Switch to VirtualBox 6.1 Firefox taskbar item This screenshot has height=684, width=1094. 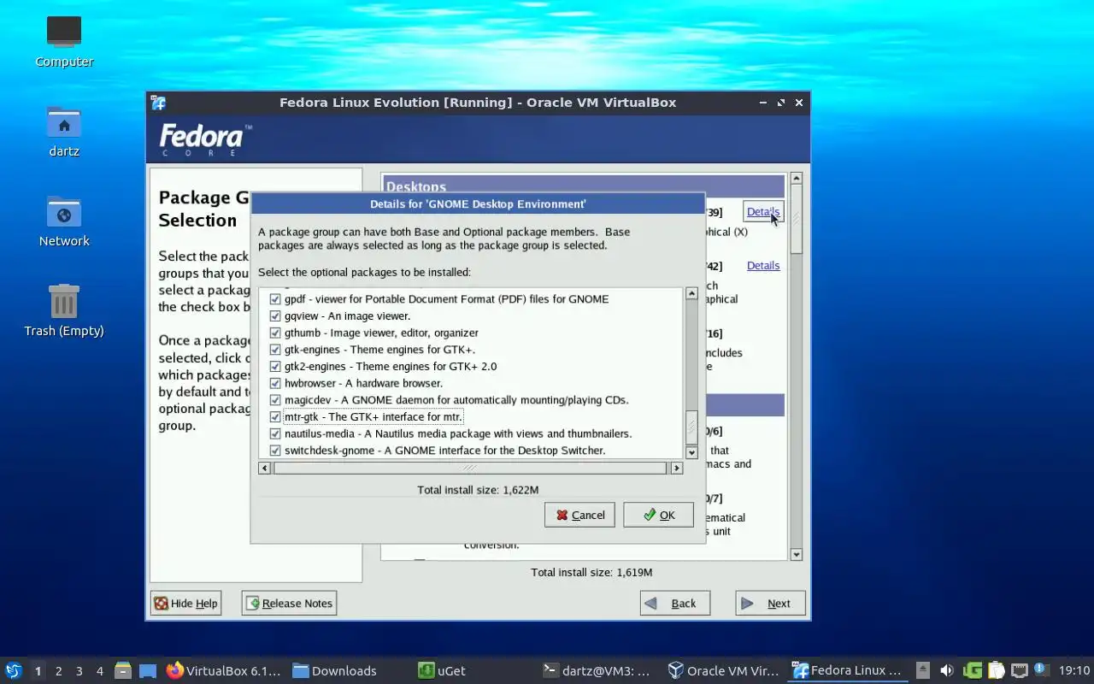point(224,670)
